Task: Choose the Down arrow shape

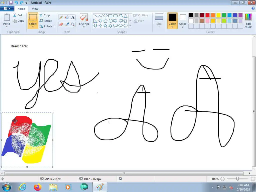Action: click(x=95, y=26)
